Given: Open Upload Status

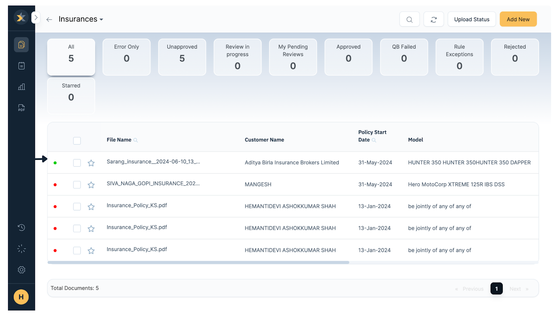Looking at the screenshot, I should [x=472, y=19].
